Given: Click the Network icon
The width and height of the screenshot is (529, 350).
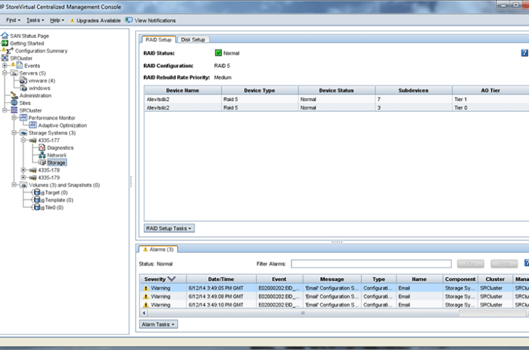Looking at the screenshot, I should 42,155.
